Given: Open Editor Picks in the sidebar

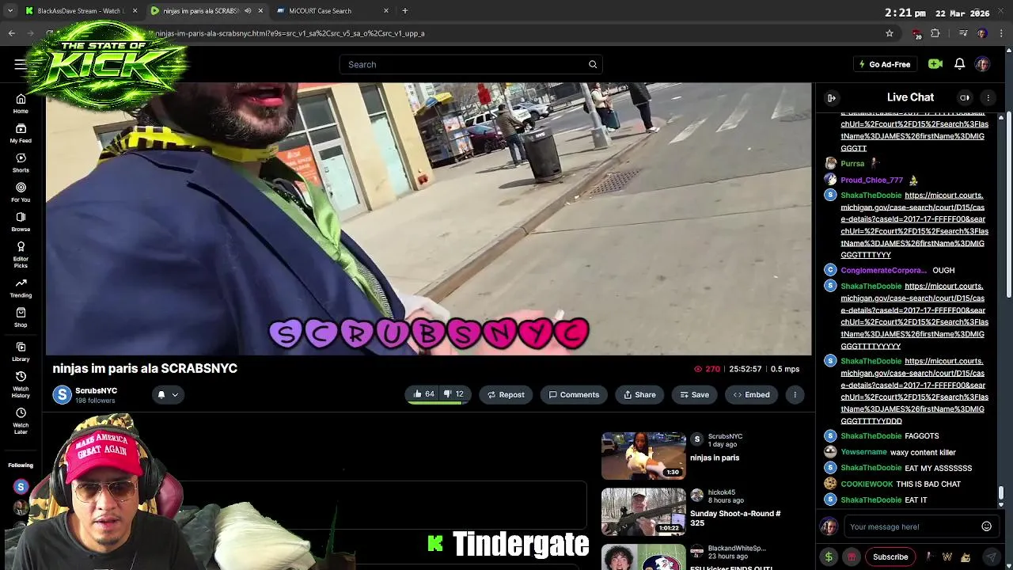Looking at the screenshot, I should coord(21,254).
